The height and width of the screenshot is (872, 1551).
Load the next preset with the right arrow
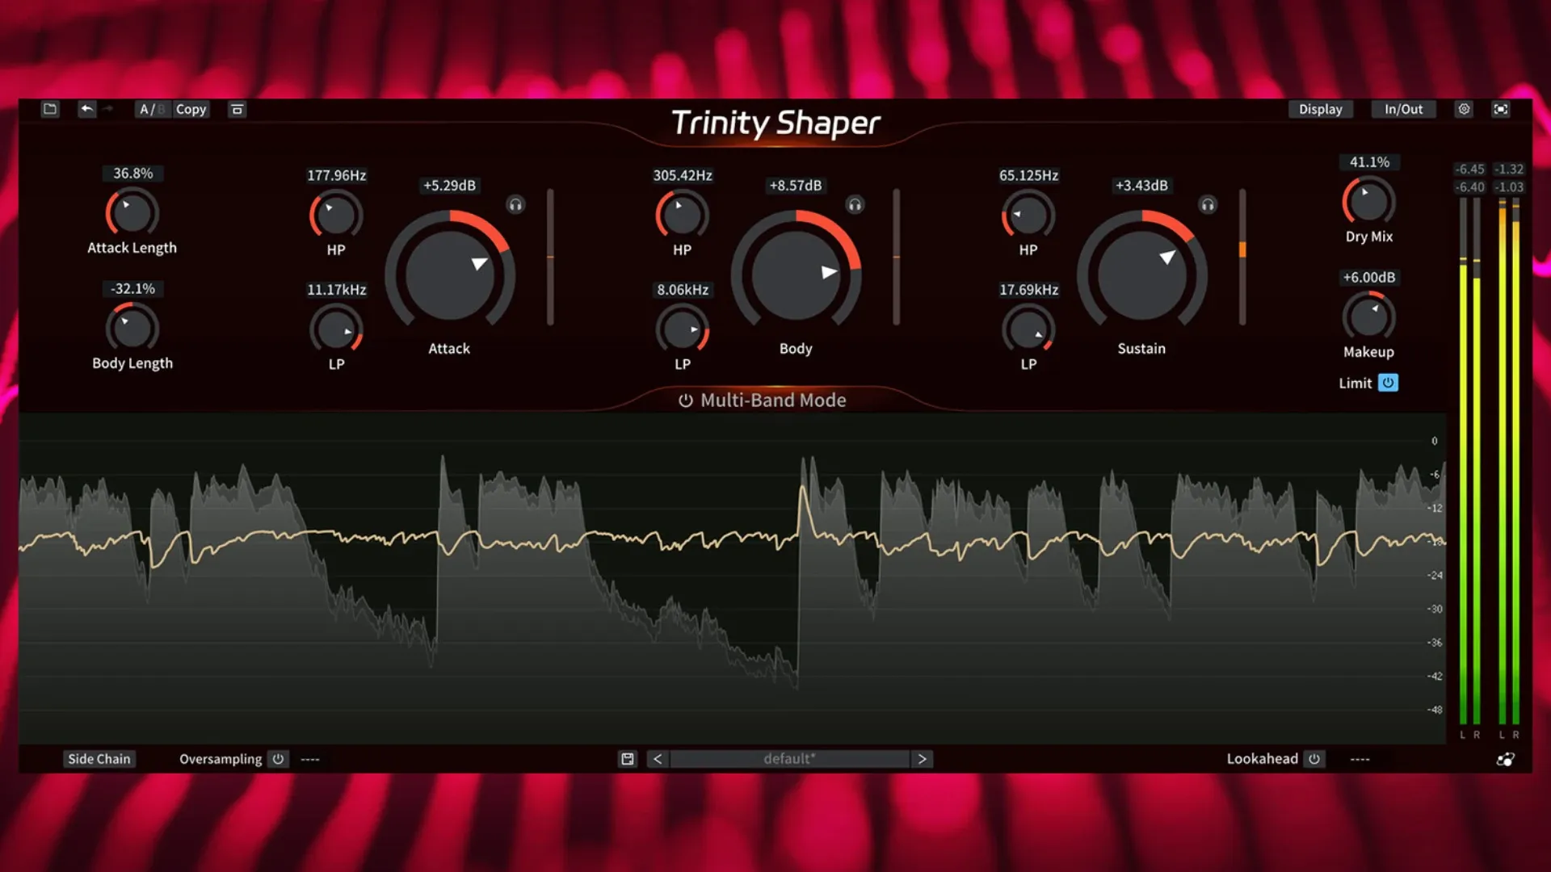click(923, 758)
